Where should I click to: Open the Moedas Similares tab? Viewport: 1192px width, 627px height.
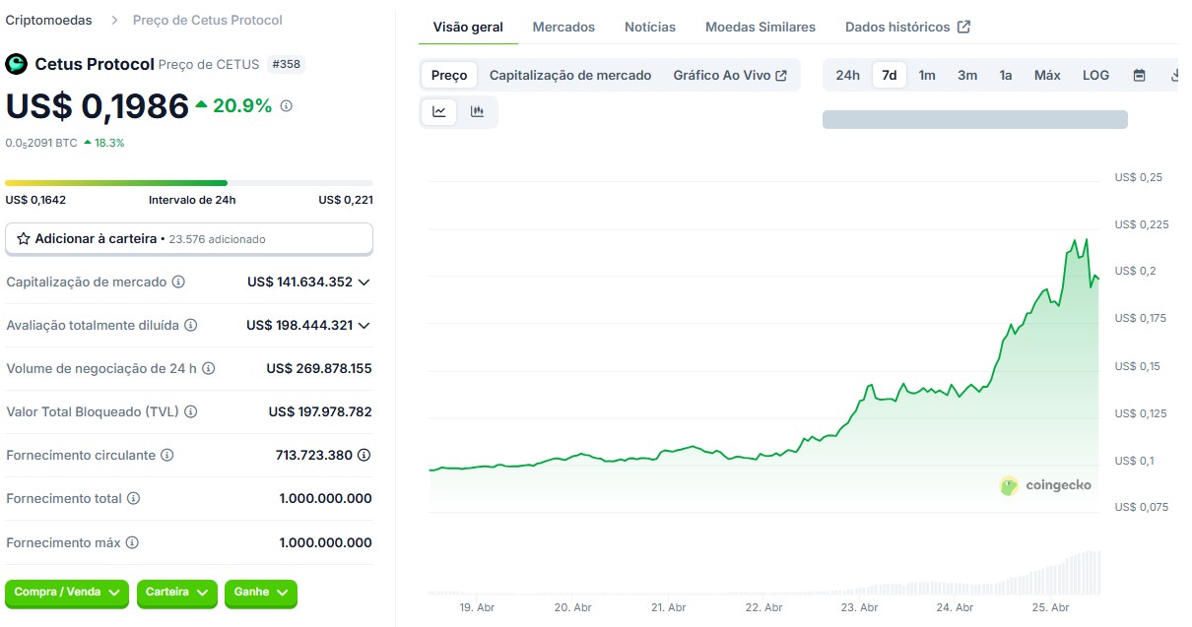pos(761,27)
